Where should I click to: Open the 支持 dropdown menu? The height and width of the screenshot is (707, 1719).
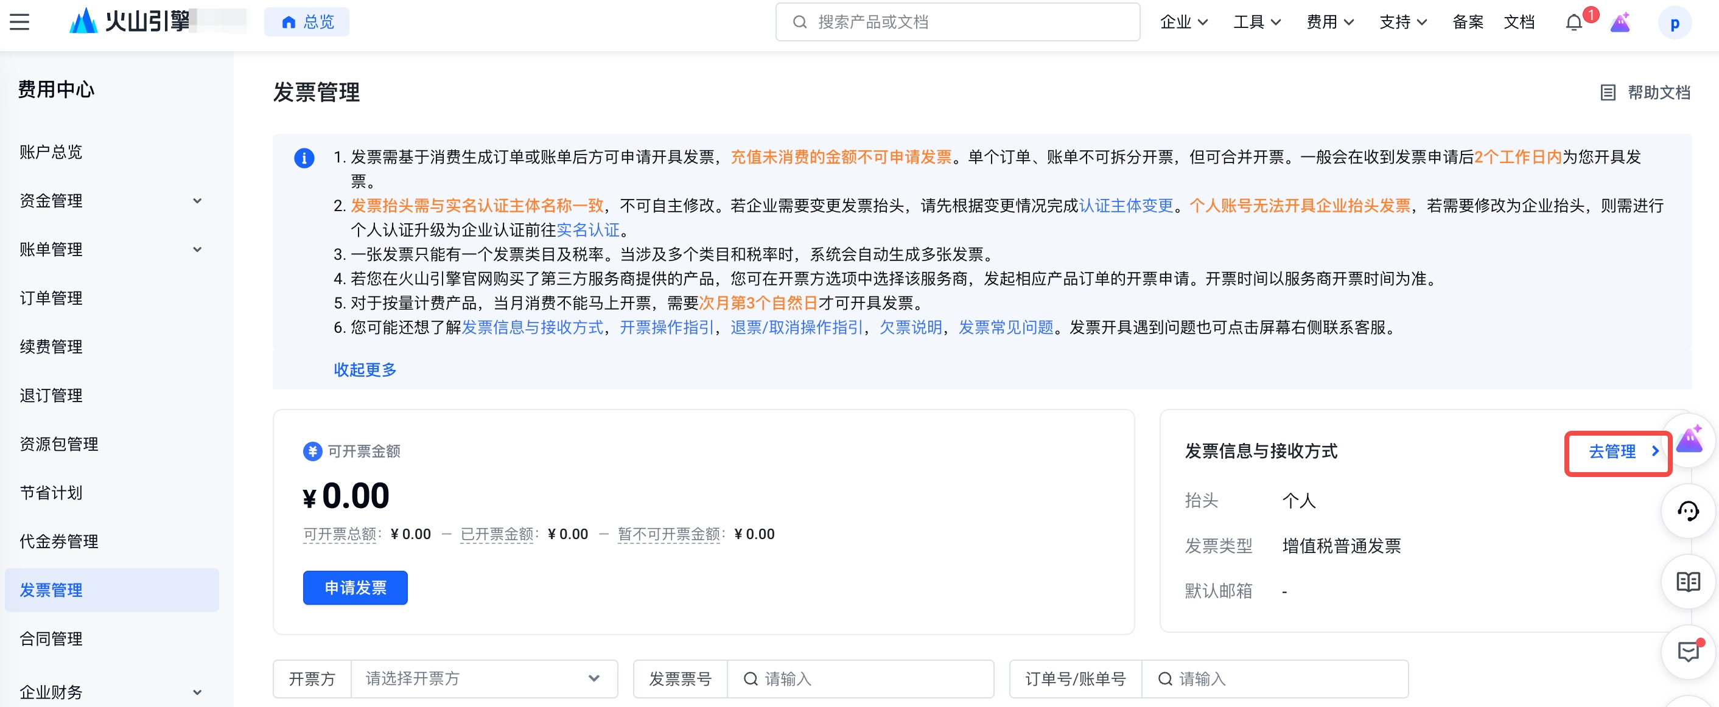(1403, 22)
